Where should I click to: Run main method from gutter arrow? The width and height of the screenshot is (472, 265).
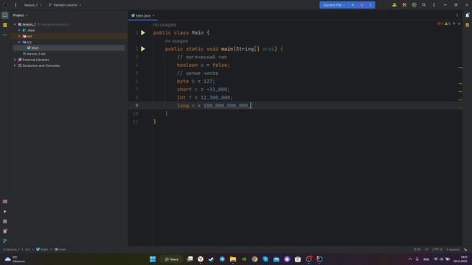click(143, 49)
